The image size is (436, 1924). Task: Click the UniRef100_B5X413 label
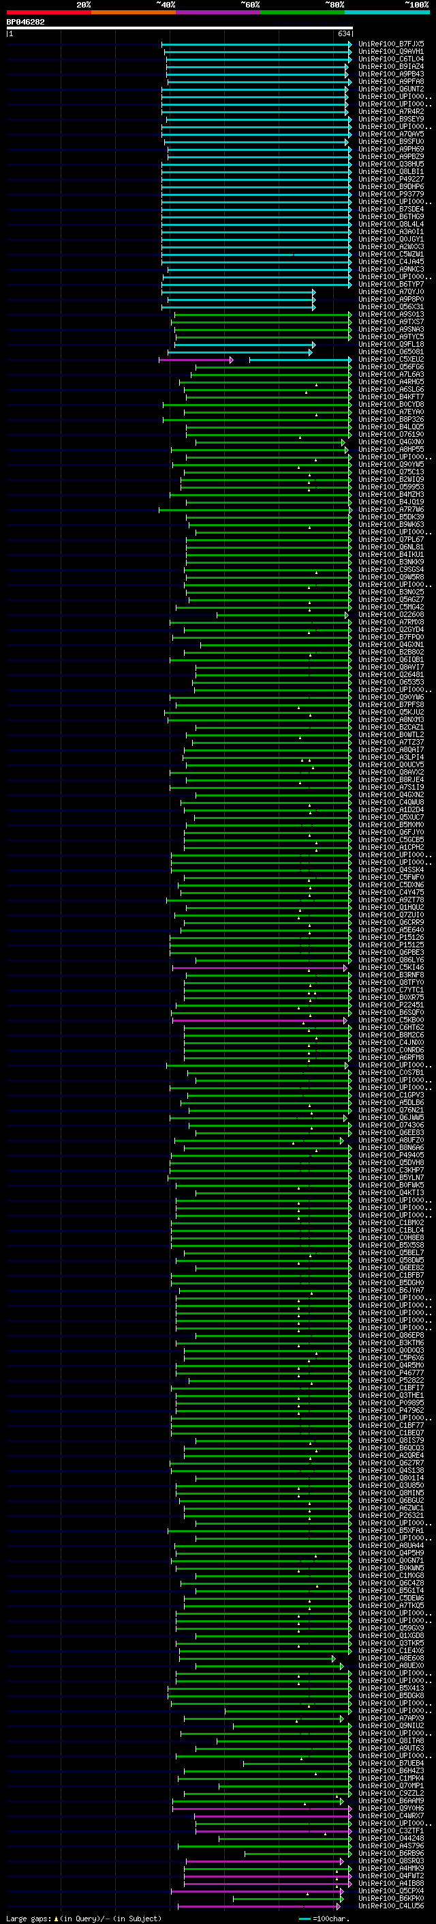click(x=391, y=1689)
